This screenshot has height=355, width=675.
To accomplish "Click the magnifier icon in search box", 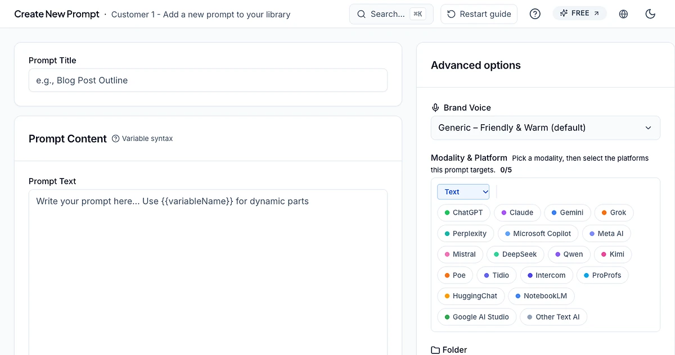I will coord(362,14).
